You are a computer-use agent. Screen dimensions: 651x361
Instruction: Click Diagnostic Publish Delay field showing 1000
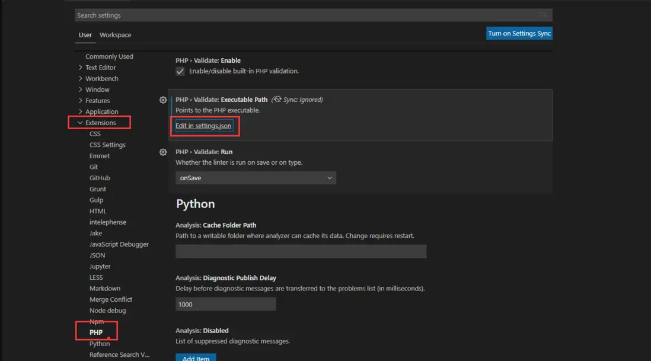pos(225,304)
